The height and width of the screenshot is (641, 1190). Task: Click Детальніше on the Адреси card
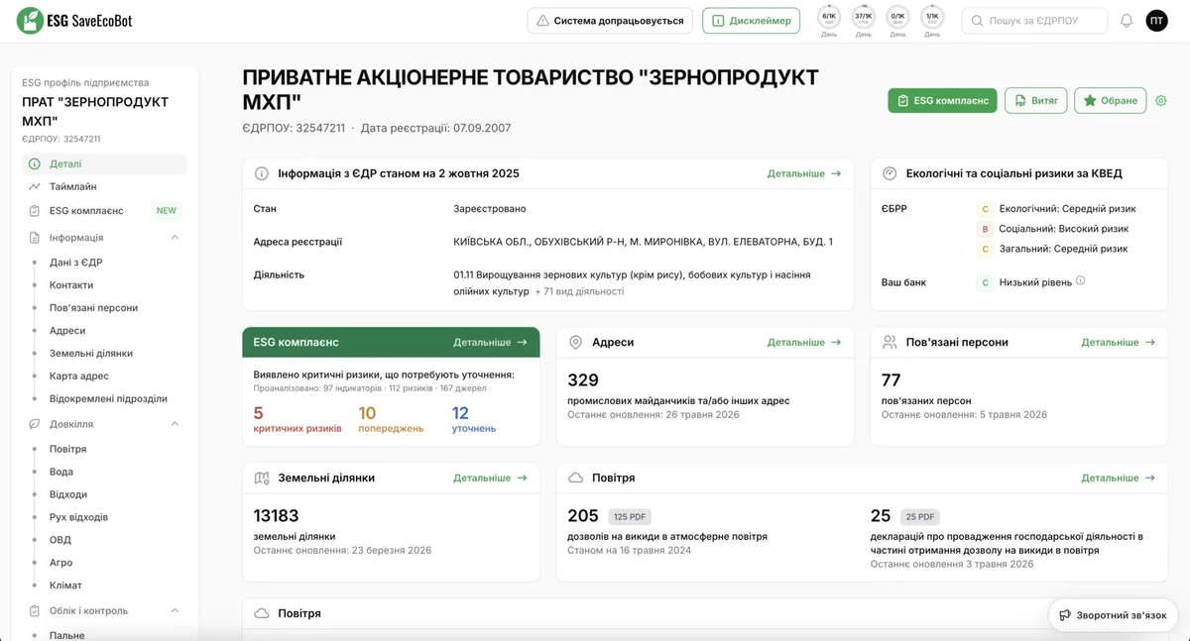804,342
